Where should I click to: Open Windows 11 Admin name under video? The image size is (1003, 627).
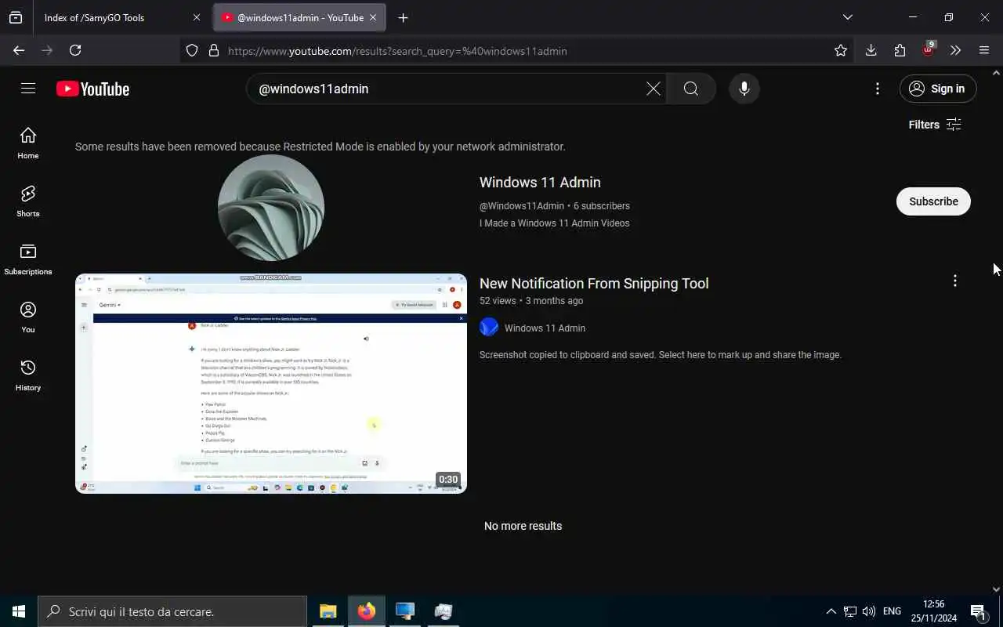(545, 328)
